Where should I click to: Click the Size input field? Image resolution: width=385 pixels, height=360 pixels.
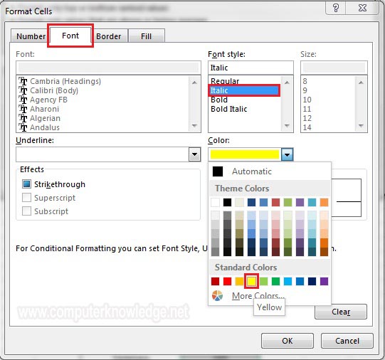334,68
